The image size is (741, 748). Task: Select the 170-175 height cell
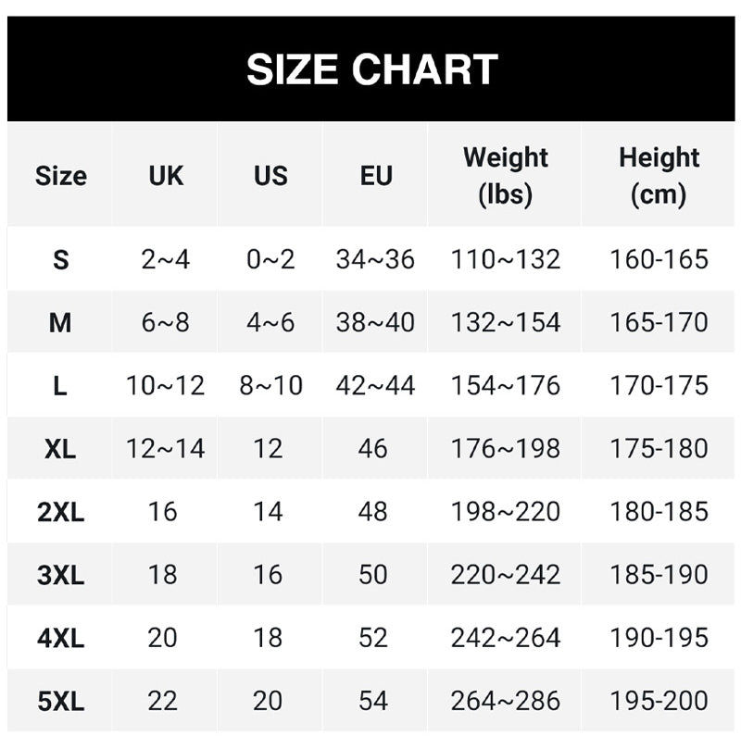659,385
